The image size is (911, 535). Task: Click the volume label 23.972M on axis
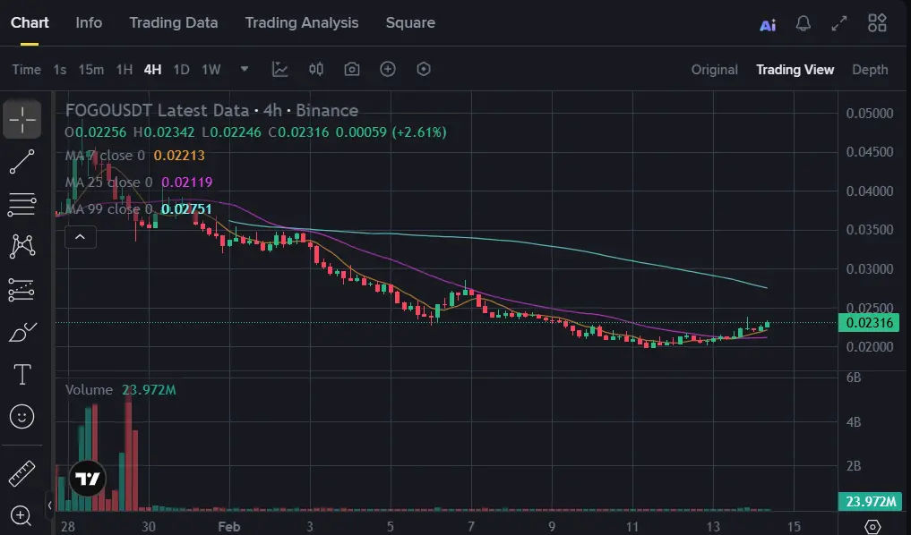pos(870,501)
